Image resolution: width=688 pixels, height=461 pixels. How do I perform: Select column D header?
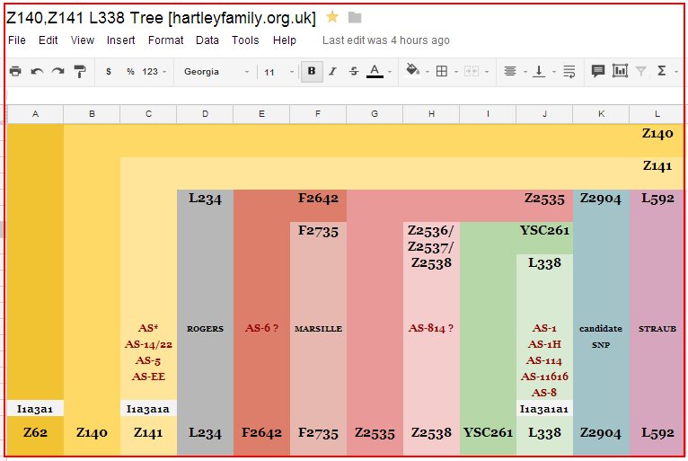coord(205,114)
